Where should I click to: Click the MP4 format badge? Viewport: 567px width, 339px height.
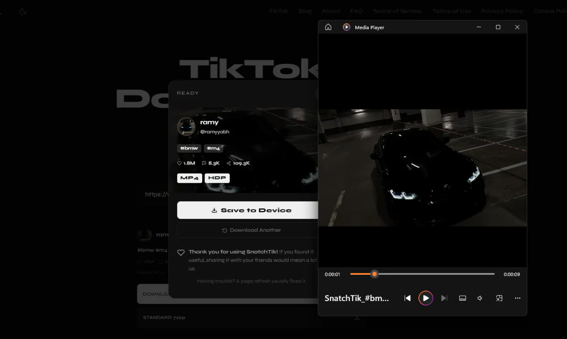[190, 178]
